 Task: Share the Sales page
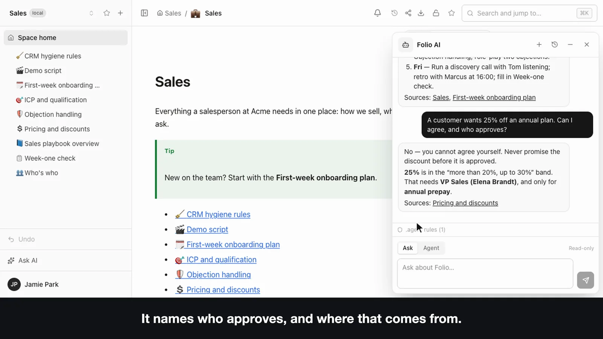(408, 13)
